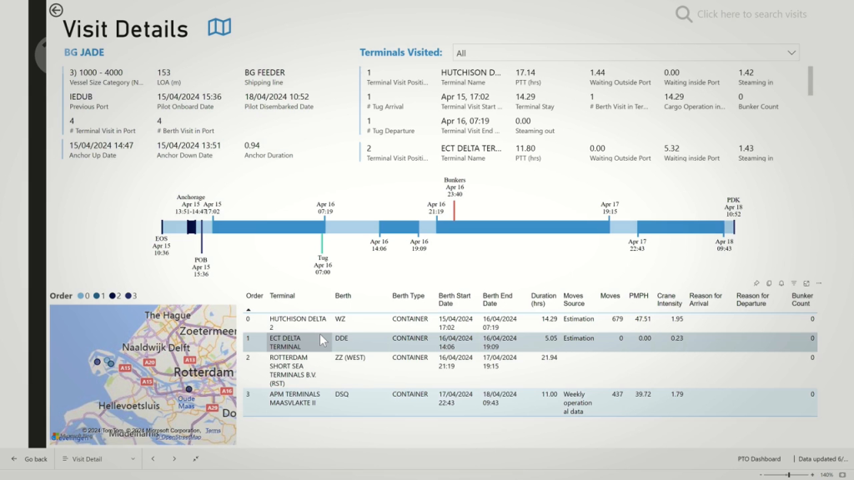Click the POB Apr 15 15:36 marker

pyautogui.click(x=202, y=237)
